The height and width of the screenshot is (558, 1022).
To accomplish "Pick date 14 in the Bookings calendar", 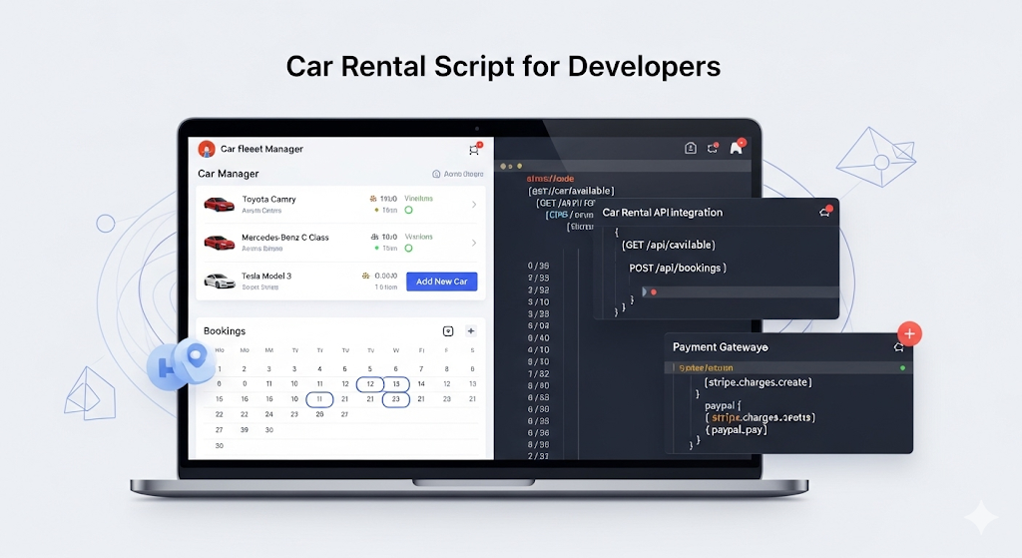I will 421,384.
